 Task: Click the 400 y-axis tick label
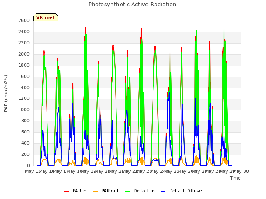pyautogui.click(x=25, y=143)
